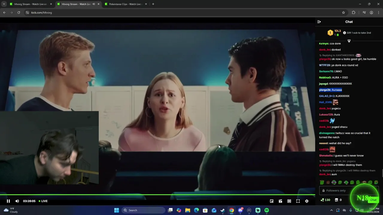Click username WTFF29 in chat
The width and height of the screenshot is (383, 215).
coord(325,65)
